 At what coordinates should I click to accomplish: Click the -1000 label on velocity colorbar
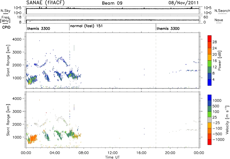(218, 139)
